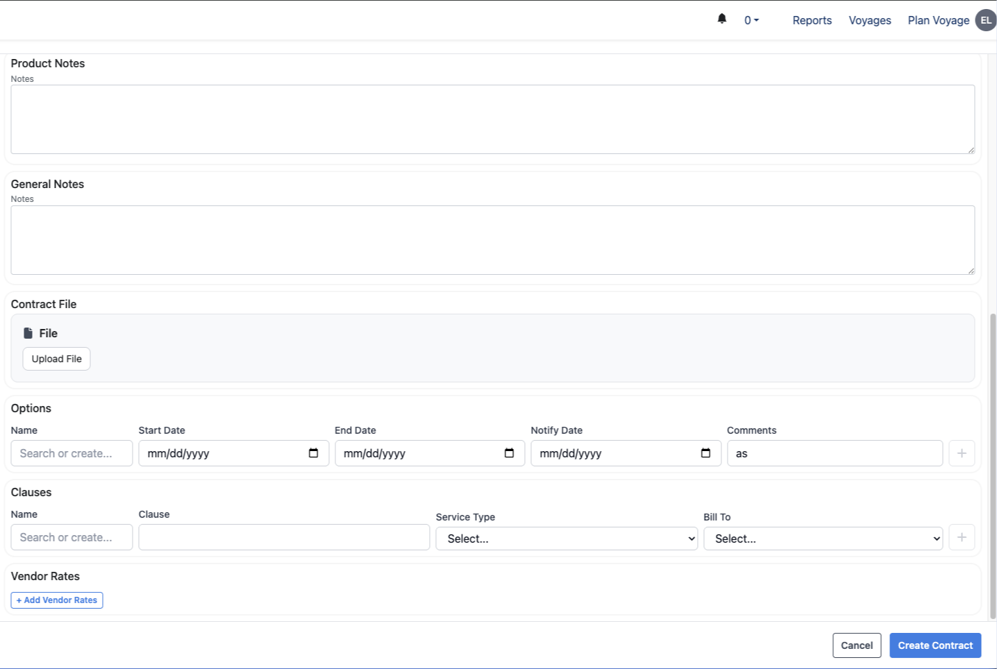Click the notification bell icon
The image size is (997, 669).
tap(722, 19)
